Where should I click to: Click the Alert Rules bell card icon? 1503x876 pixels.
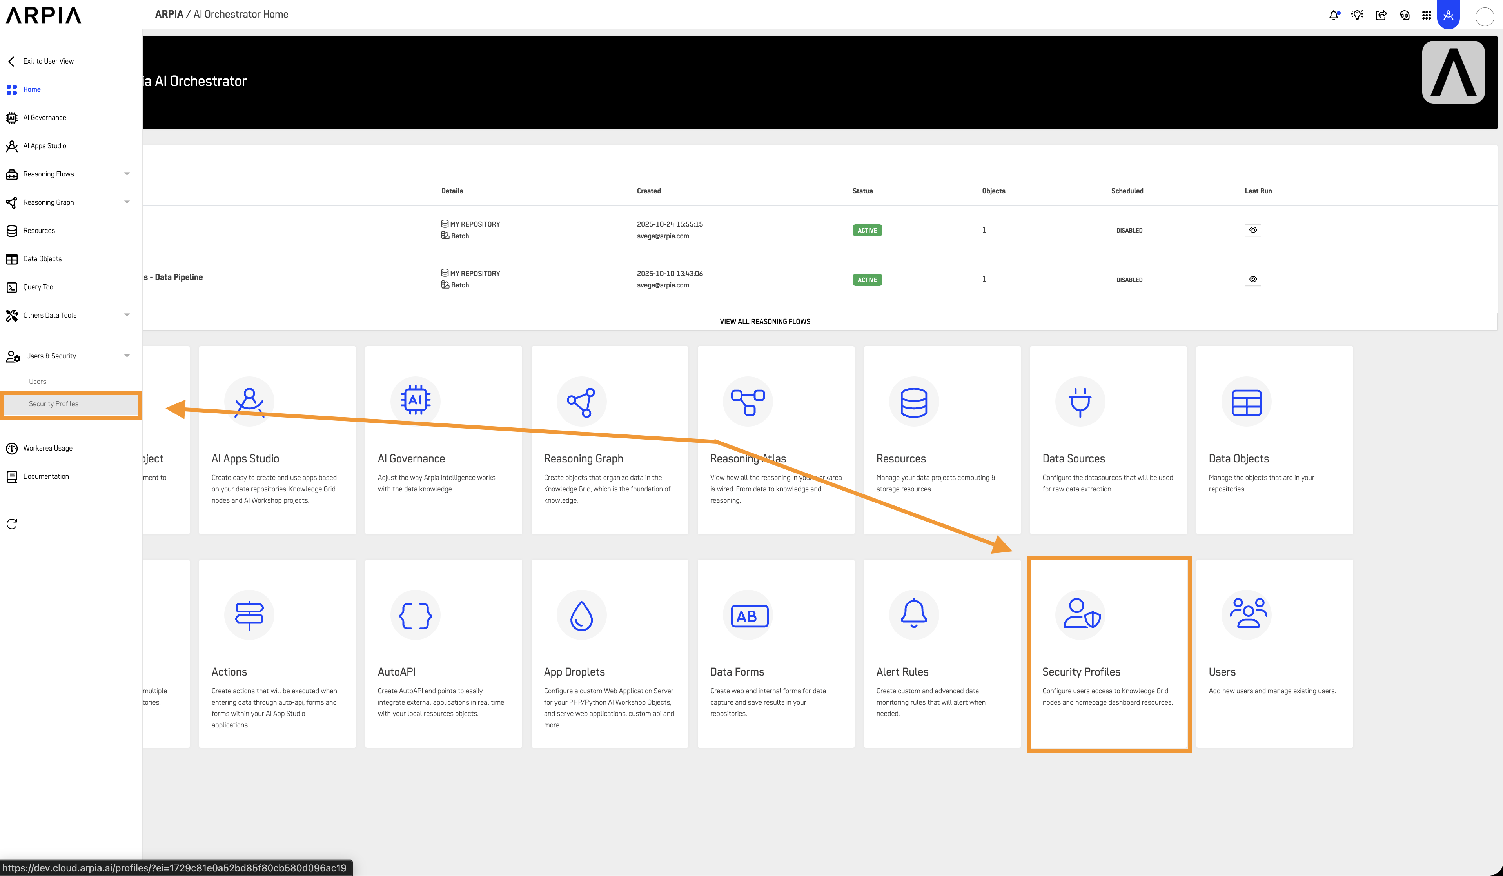[913, 615]
